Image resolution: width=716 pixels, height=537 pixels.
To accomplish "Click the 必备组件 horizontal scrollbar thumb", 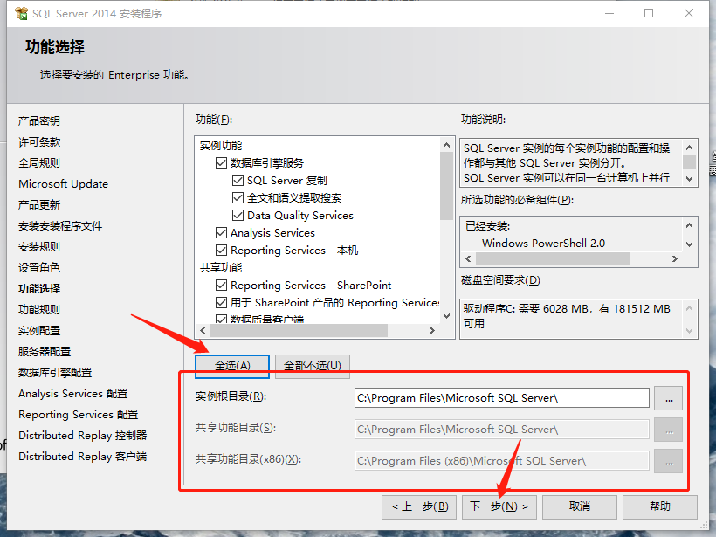I will coord(553,259).
